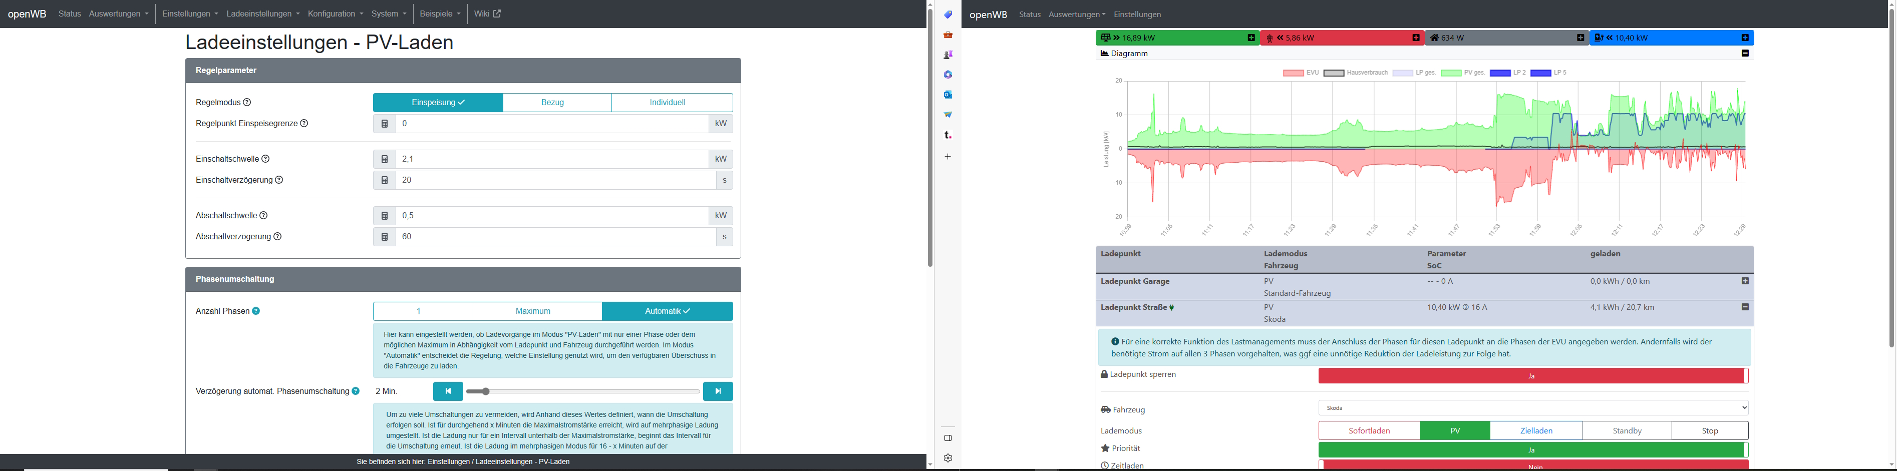1897x471 pixels.
Task: Go to openWB home in left window
Action: [27, 14]
